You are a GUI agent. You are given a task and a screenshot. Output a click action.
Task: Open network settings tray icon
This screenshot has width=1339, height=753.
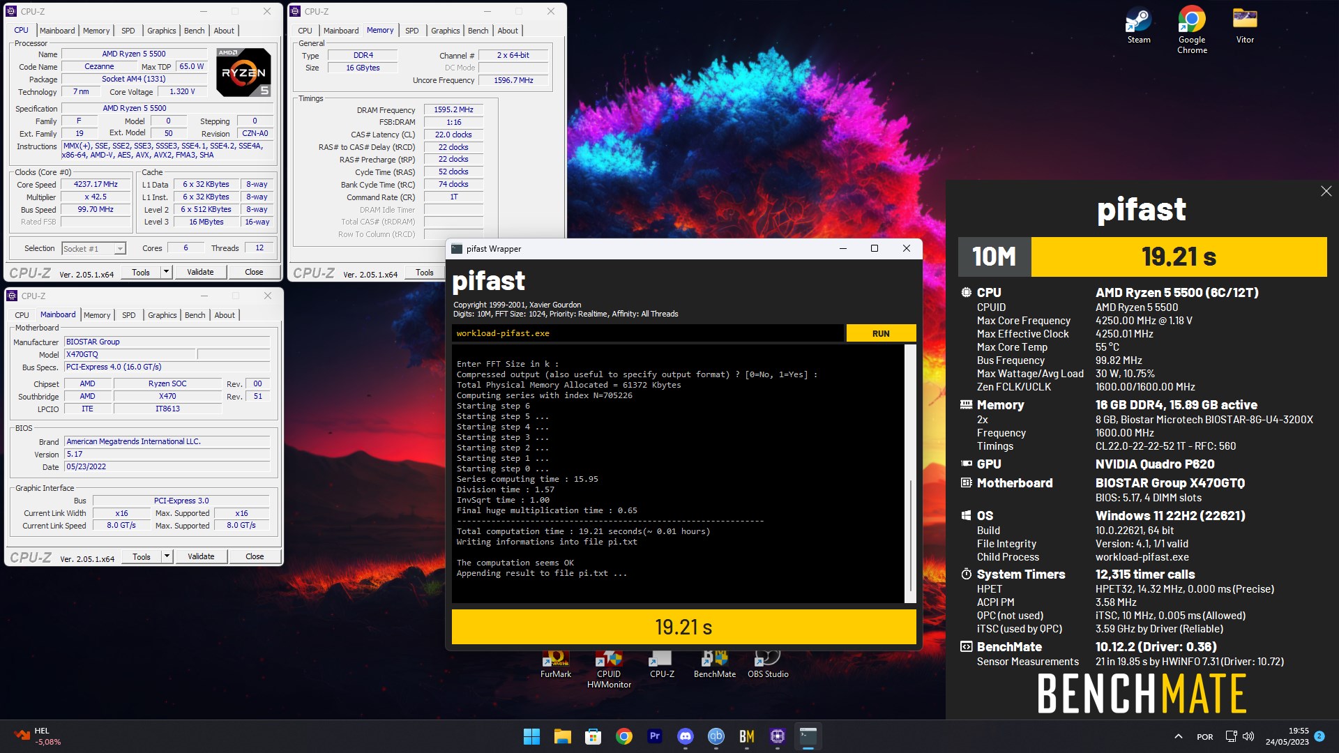[x=1231, y=736]
